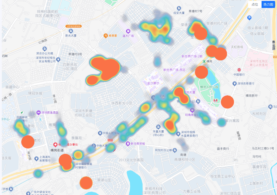This screenshot has height=195, width=277.
Task: Click the 肯德基 KFC restaurant icon
Action: point(105,35)
